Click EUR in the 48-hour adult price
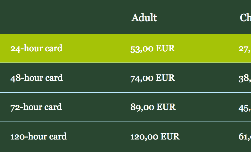Screen dimensions: 251x152 tap(165, 78)
